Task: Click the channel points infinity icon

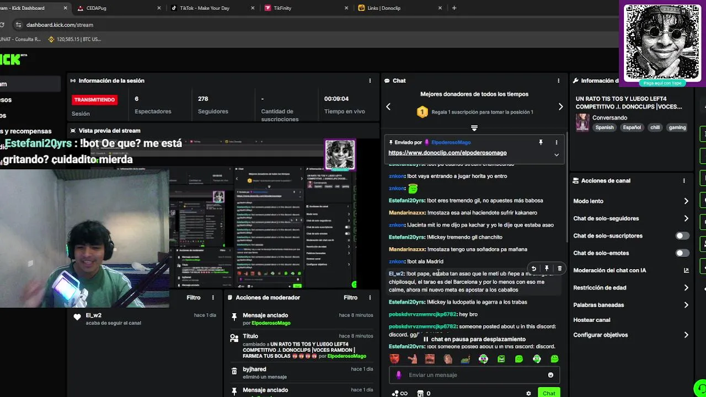Action: click(x=400, y=393)
